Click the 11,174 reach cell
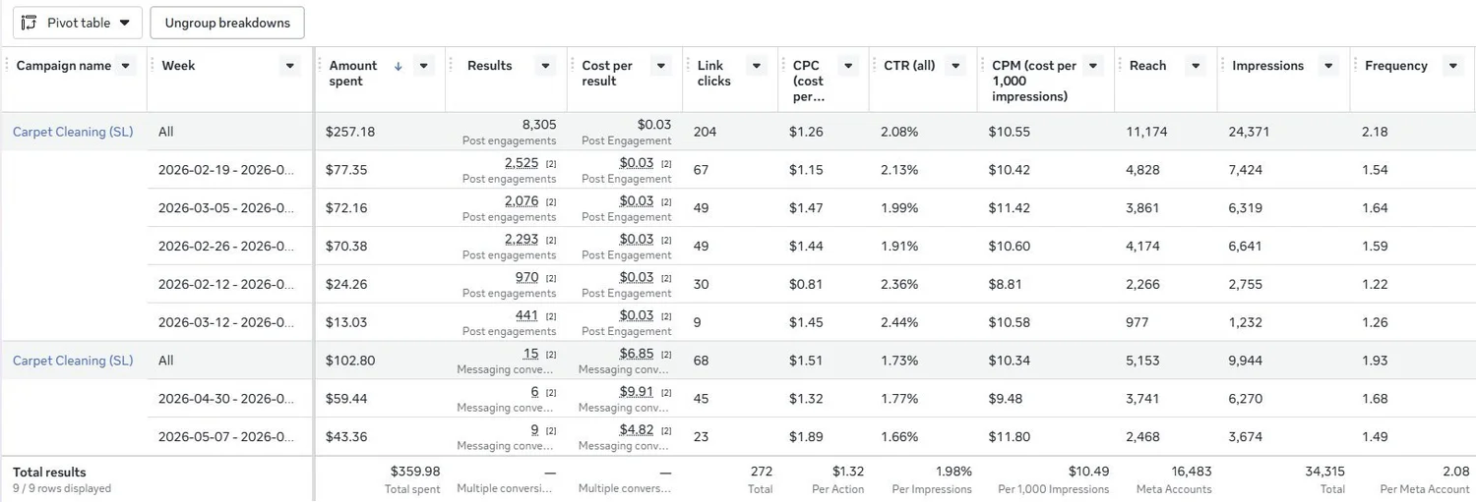This screenshot has width=1476, height=502. tap(1146, 132)
